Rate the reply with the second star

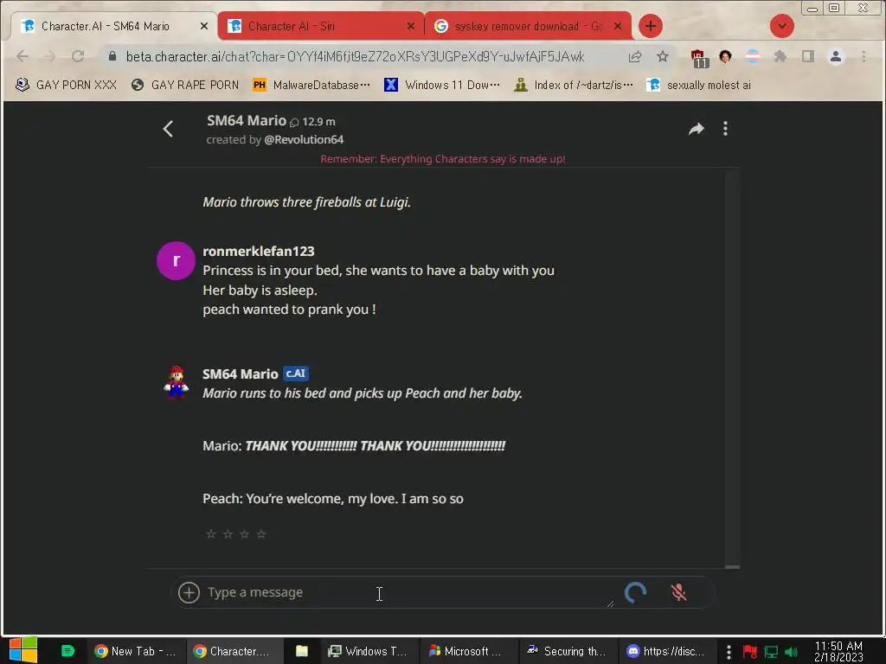(228, 533)
